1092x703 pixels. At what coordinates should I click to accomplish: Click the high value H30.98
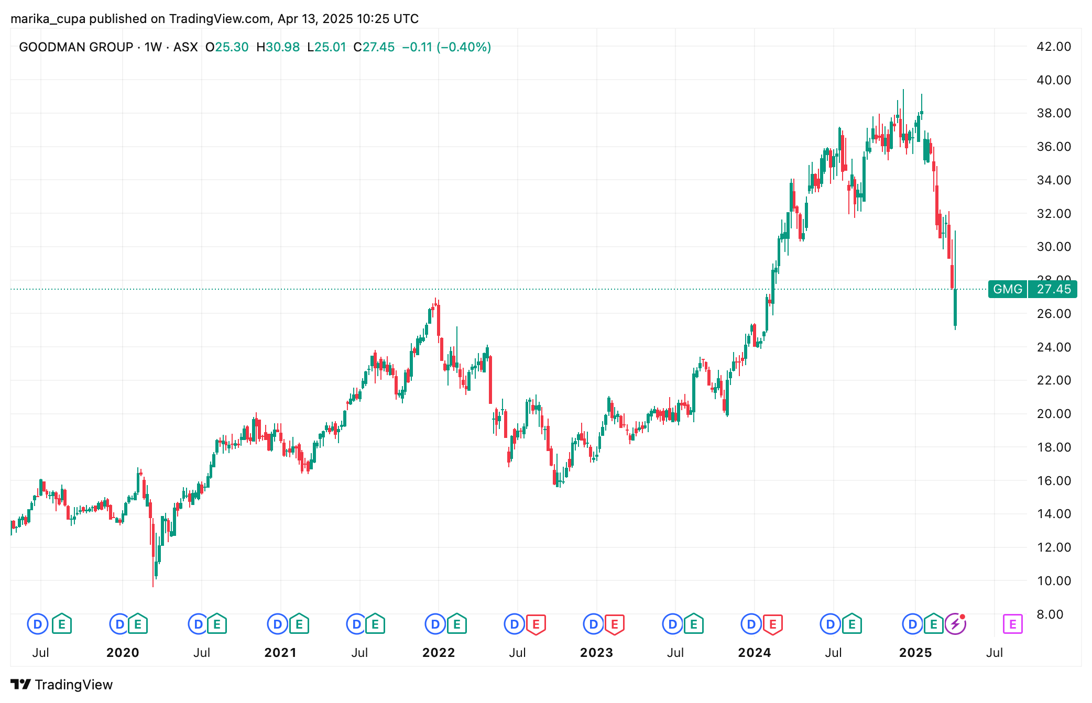[x=278, y=47]
